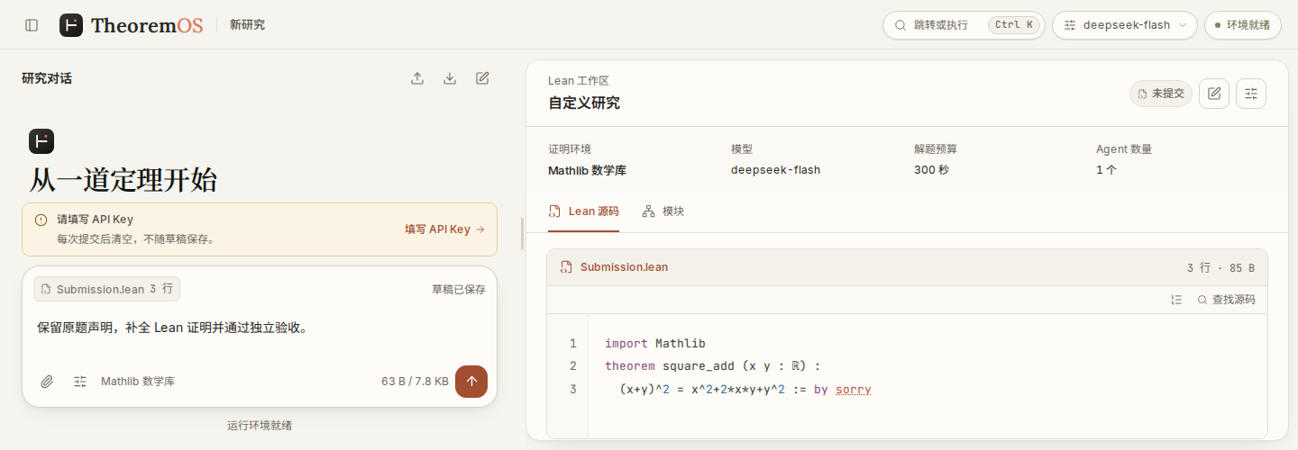Open workspace settings sliders icon

(x=1251, y=94)
